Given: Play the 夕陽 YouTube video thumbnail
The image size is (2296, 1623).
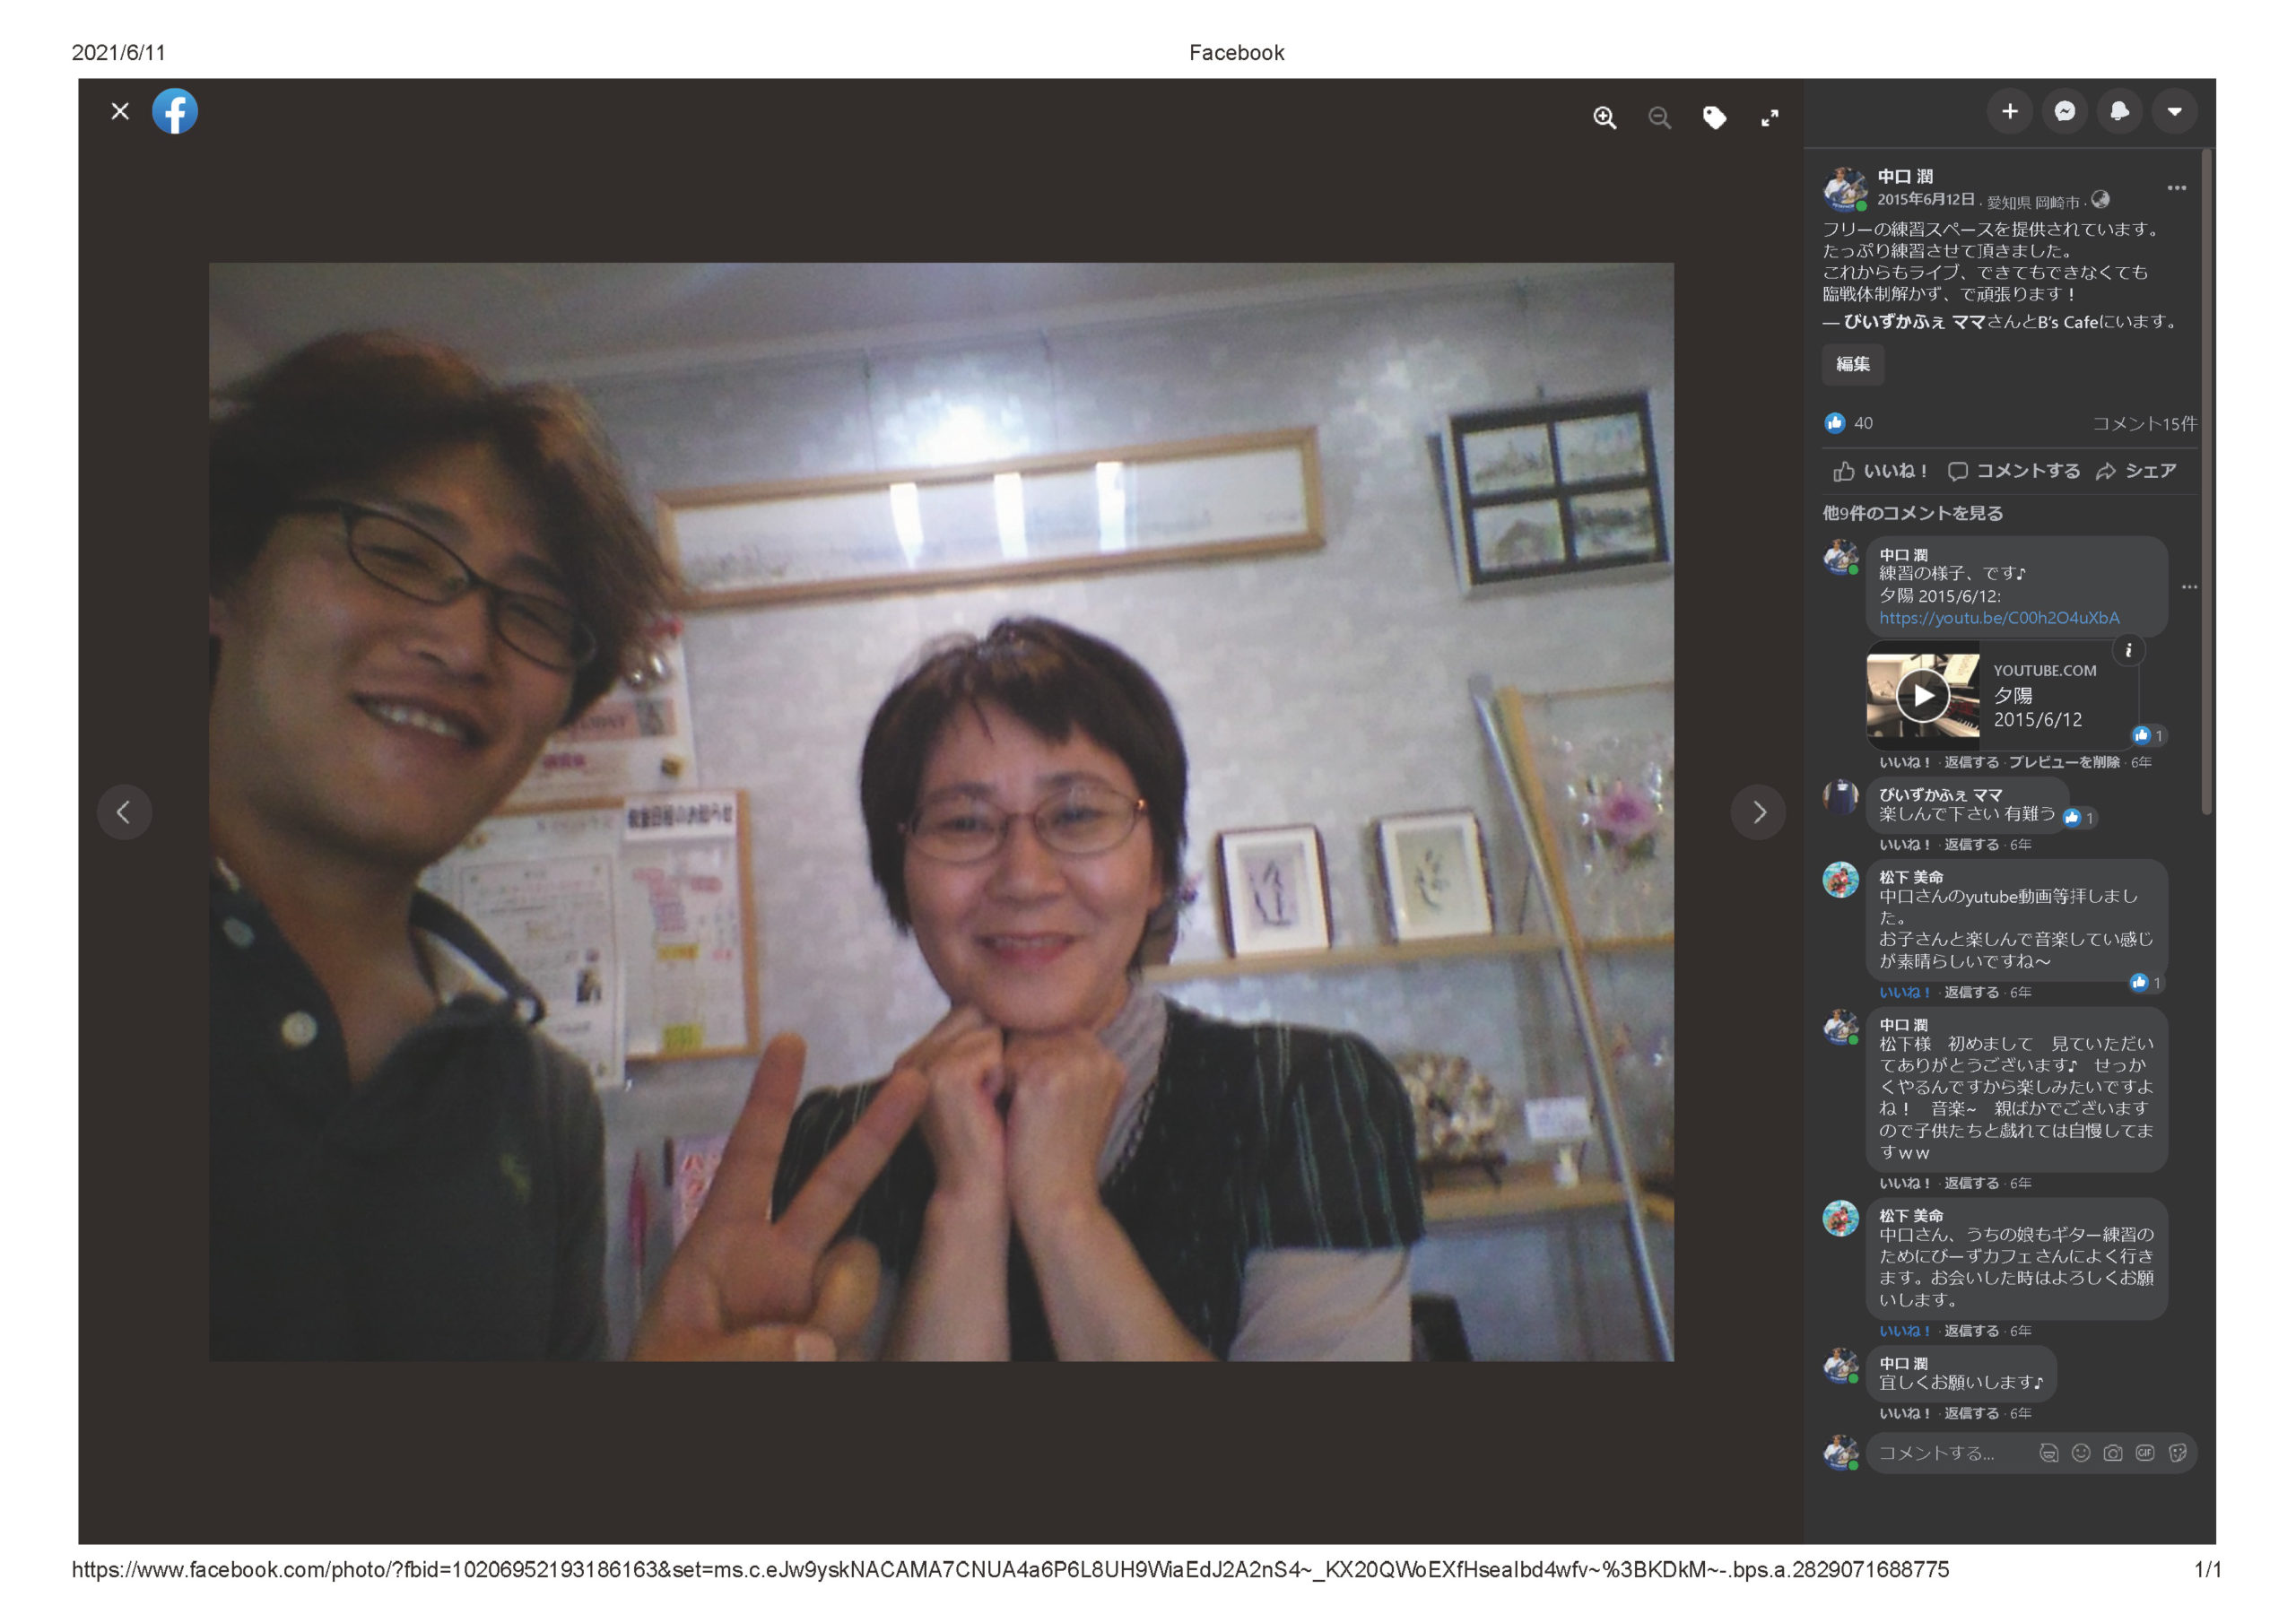Looking at the screenshot, I should tap(1922, 696).
